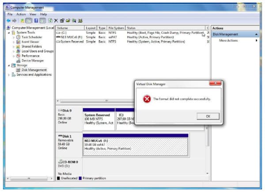
Task: Sort by the Status column header
Action: click(x=165, y=28)
